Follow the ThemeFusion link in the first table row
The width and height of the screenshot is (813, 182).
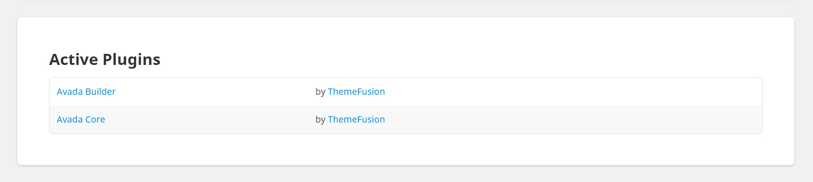pos(356,91)
